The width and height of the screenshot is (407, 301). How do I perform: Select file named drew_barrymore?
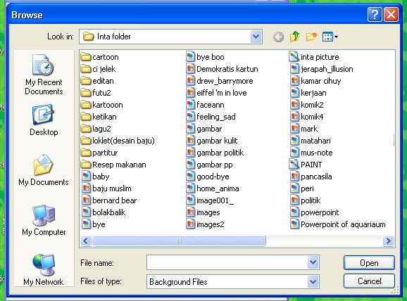pyautogui.click(x=220, y=81)
